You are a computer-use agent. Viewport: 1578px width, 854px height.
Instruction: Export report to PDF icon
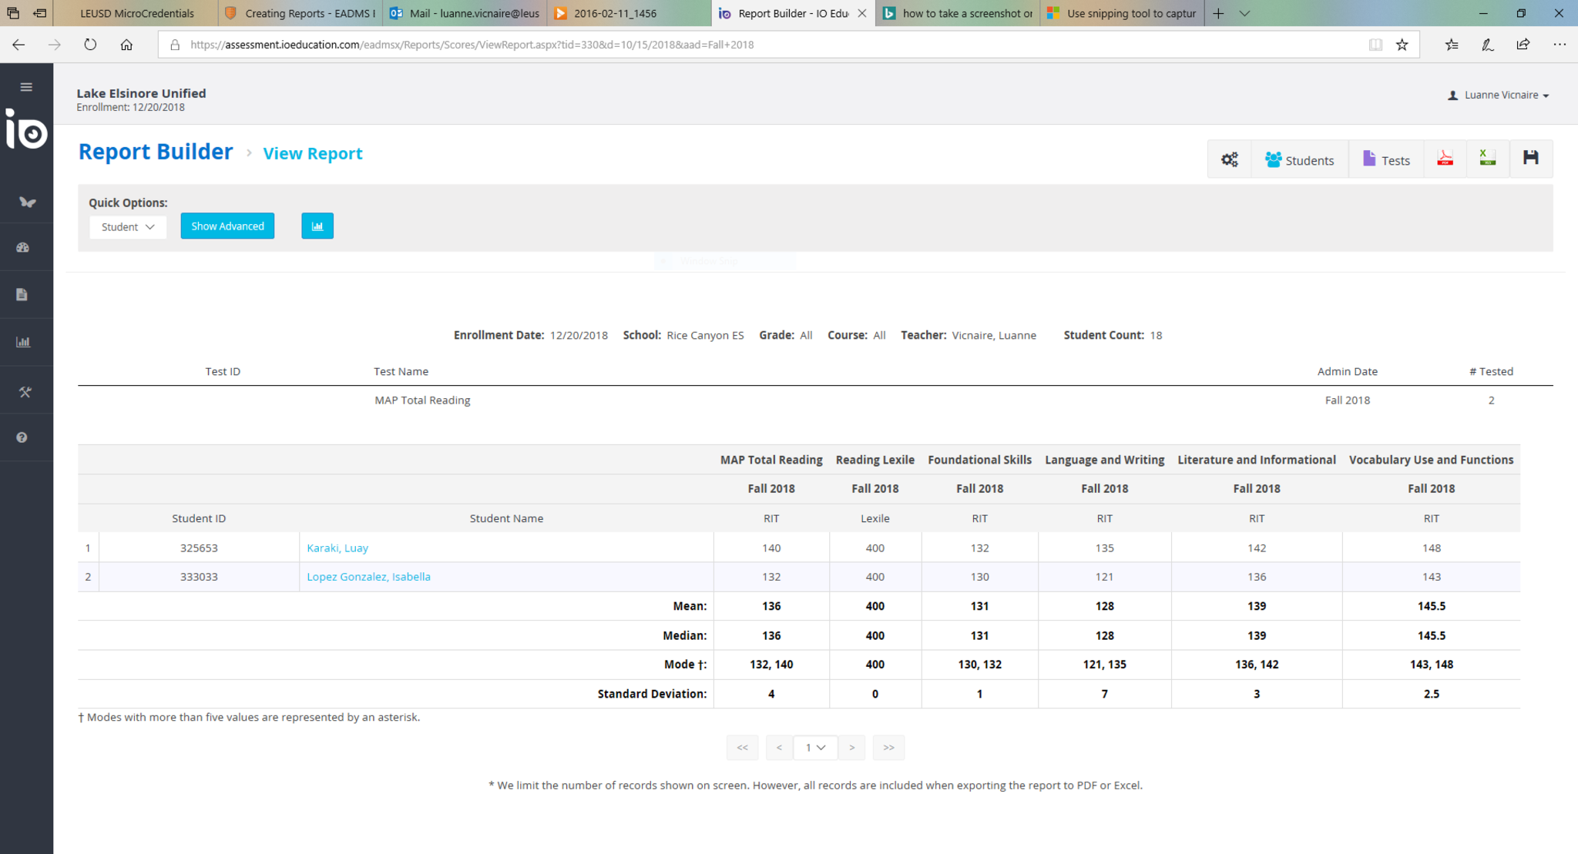[x=1445, y=159]
